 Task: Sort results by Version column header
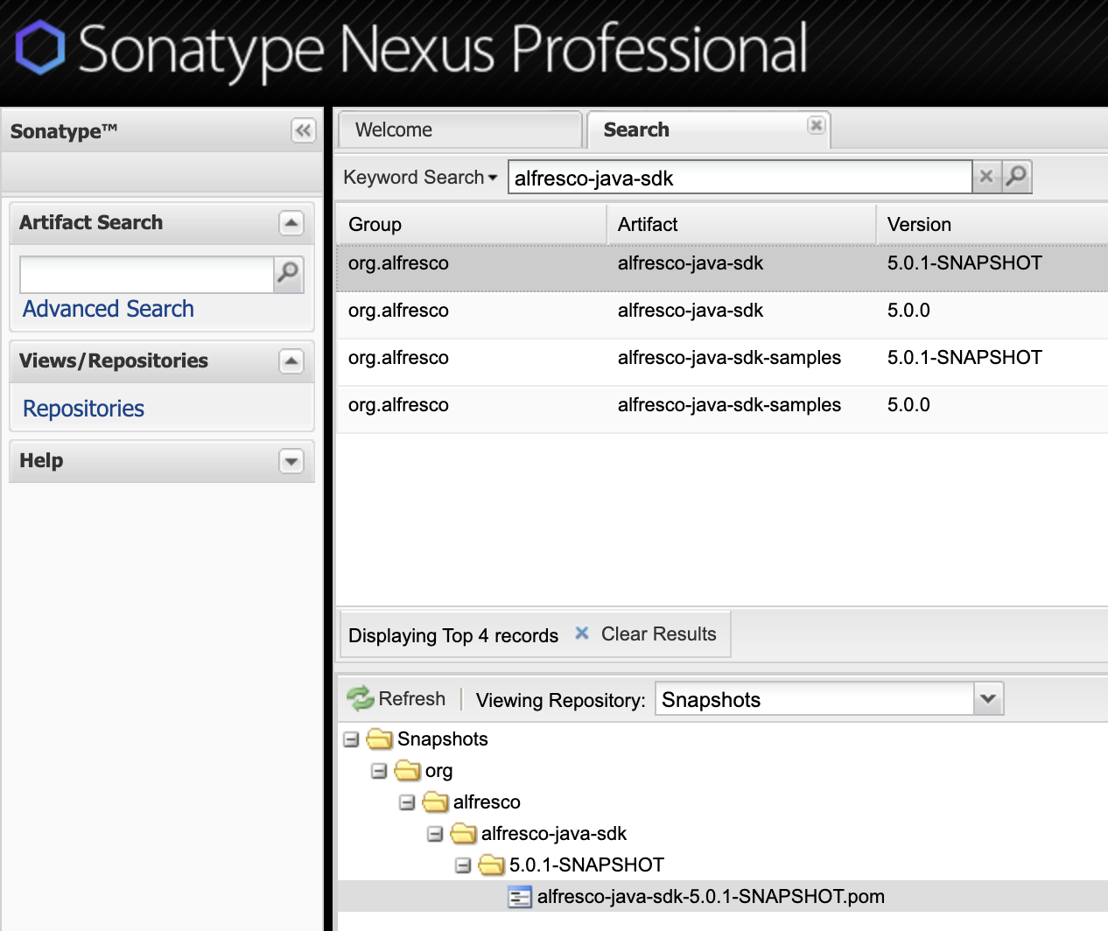(x=919, y=225)
